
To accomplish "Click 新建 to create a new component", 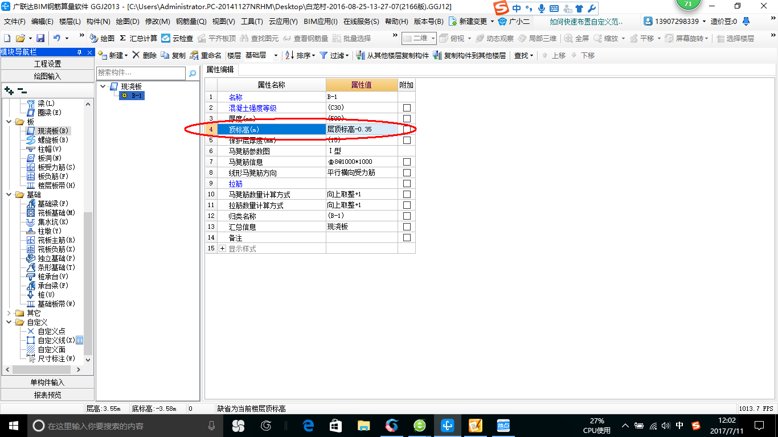I will click(113, 55).
